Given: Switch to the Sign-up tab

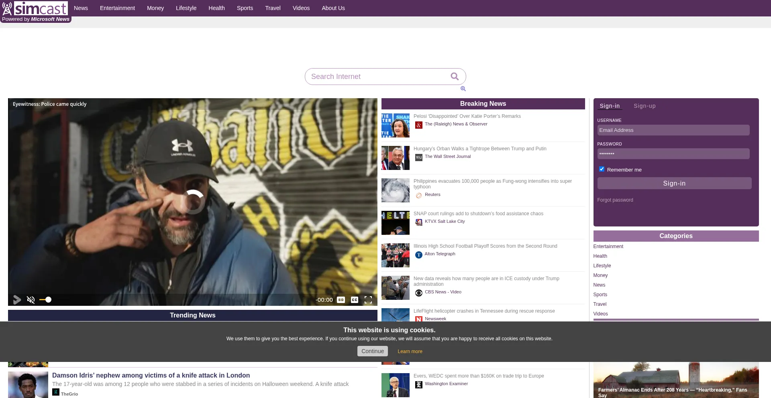Looking at the screenshot, I should [645, 106].
